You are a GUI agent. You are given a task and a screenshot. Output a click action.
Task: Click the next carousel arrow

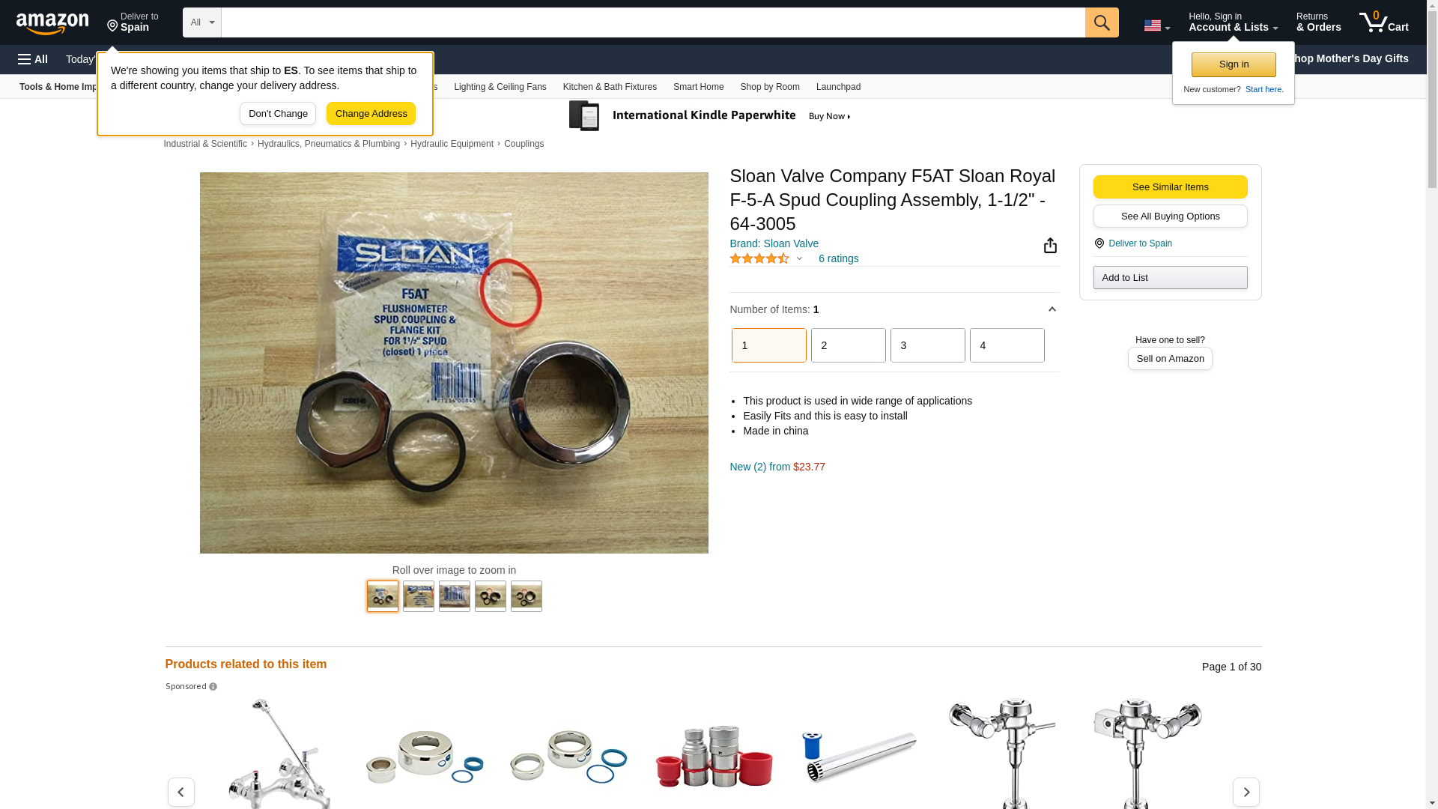[x=1246, y=792]
